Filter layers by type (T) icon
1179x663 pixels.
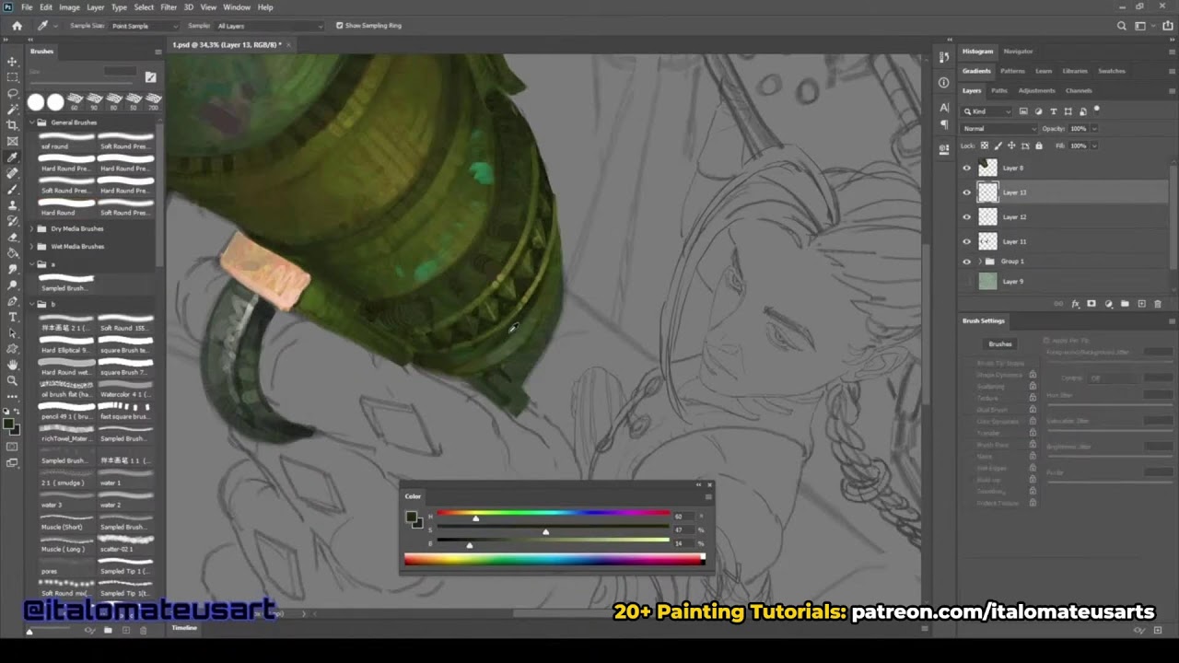1053,111
